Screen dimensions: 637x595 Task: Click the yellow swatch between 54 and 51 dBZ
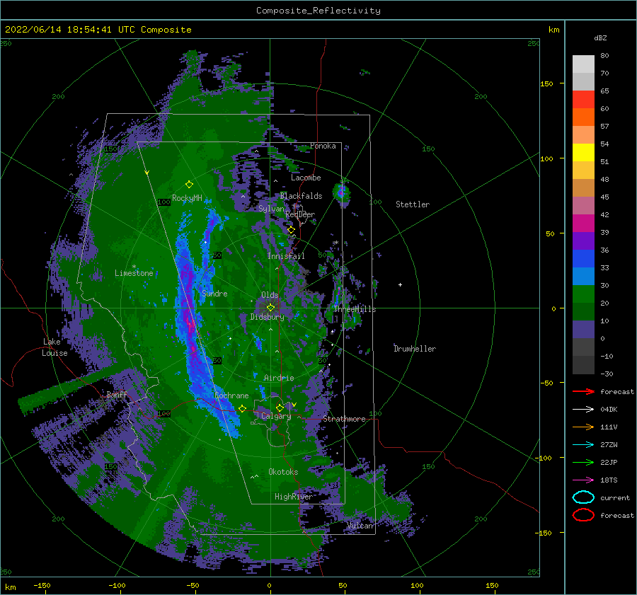[x=583, y=153]
